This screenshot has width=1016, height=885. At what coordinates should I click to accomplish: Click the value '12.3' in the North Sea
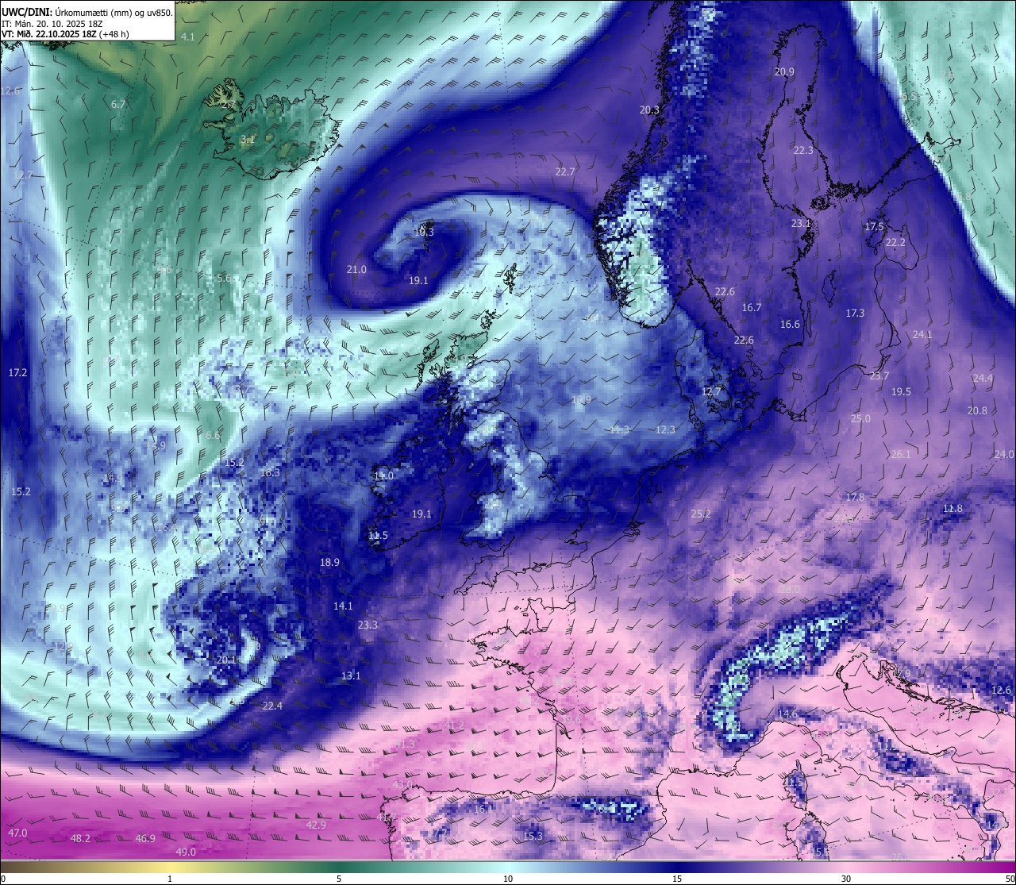[x=665, y=429]
